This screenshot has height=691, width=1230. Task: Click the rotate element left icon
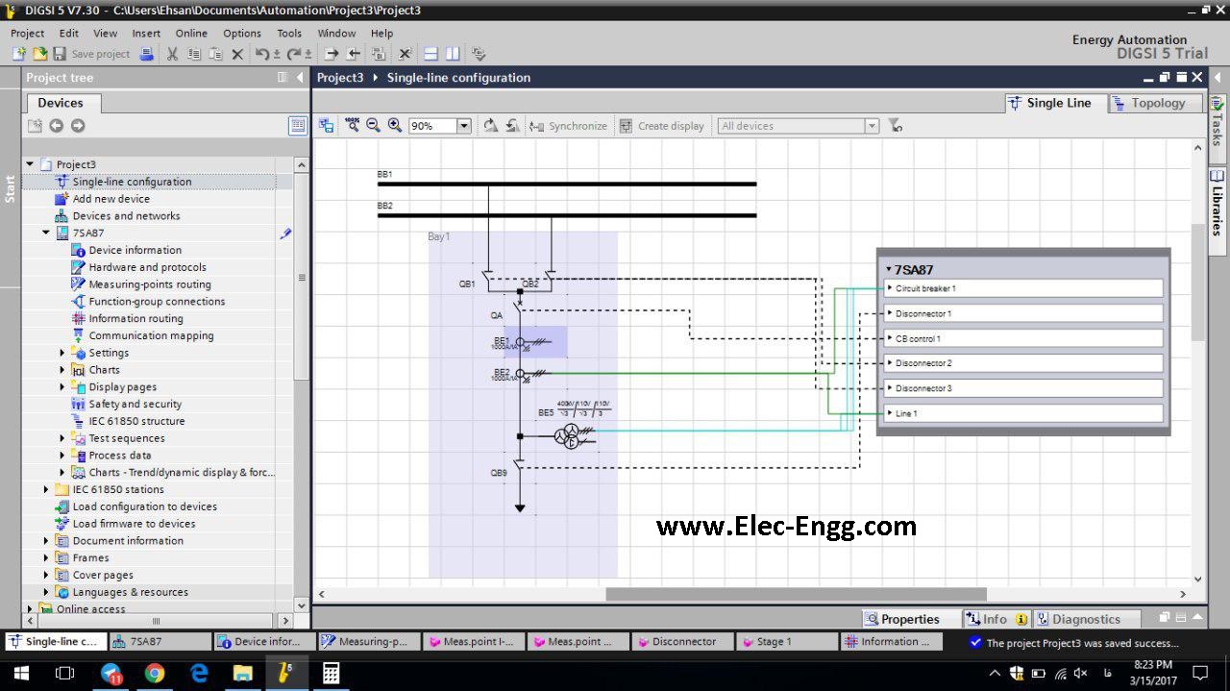pos(512,125)
